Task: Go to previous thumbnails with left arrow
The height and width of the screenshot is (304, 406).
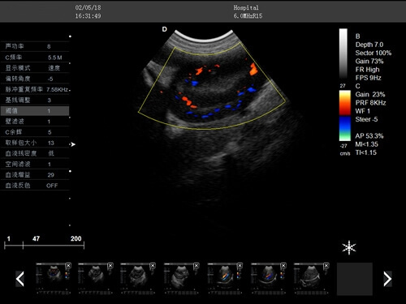Action: coord(20,279)
